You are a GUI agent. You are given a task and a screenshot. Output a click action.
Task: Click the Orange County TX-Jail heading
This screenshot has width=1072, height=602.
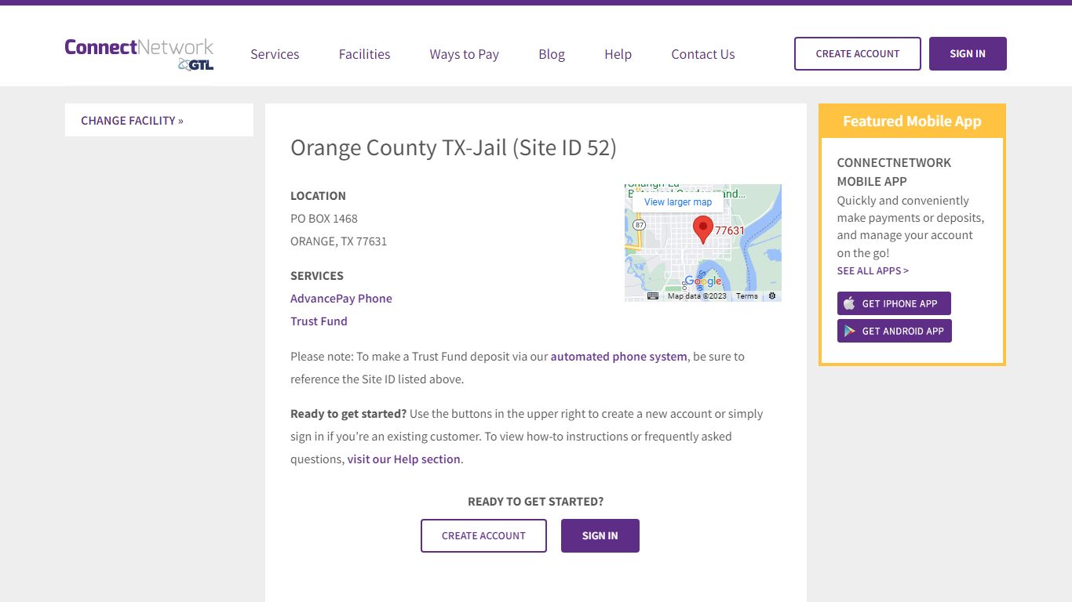point(454,147)
